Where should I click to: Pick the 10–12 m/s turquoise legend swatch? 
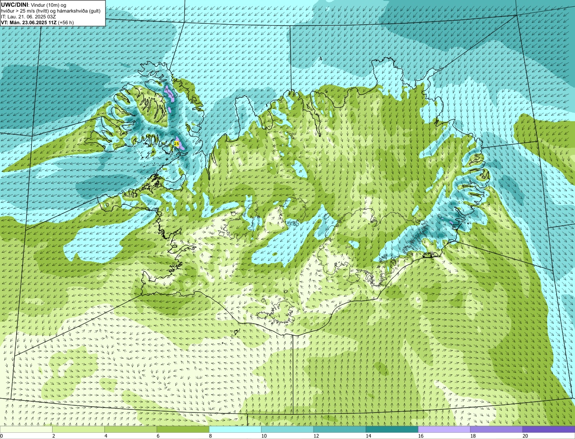(287, 429)
